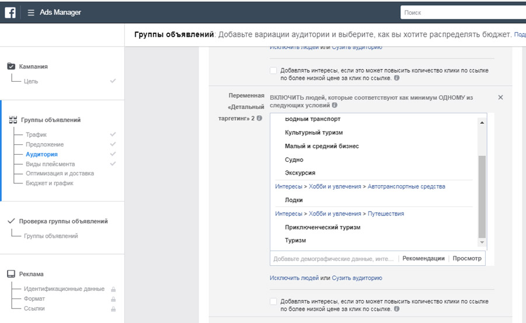Click the checkmark next to Виды плейсмента
The height and width of the screenshot is (323, 526).
(x=113, y=164)
